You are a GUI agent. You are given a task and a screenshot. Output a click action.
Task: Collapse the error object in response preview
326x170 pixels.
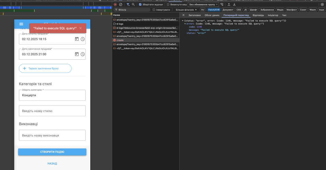[x=185, y=24]
